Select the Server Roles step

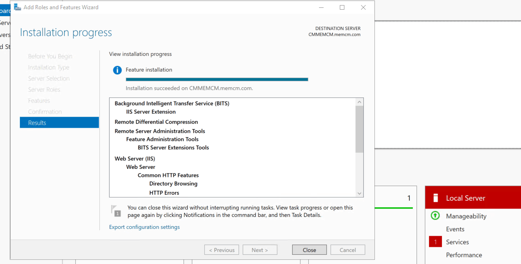click(x=44, y=89)
